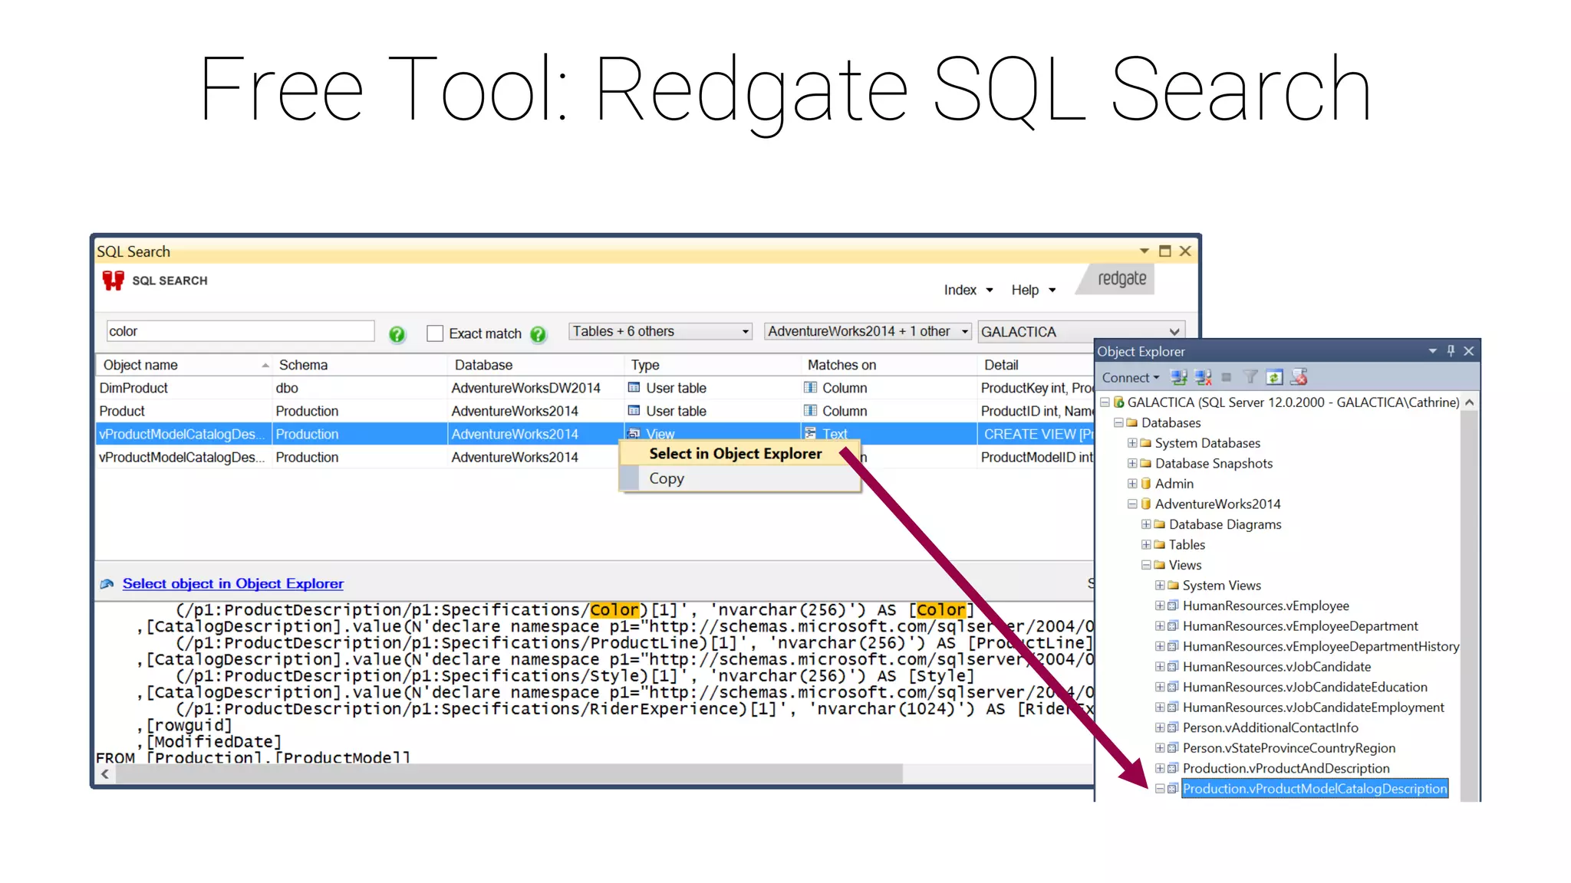Open the SQL Search window options dropdown arrow
This screenshot has height=883, width=1571.
click(1144, 251)
